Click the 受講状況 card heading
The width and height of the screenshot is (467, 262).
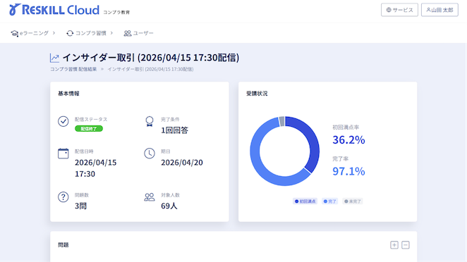pos(257,94)
